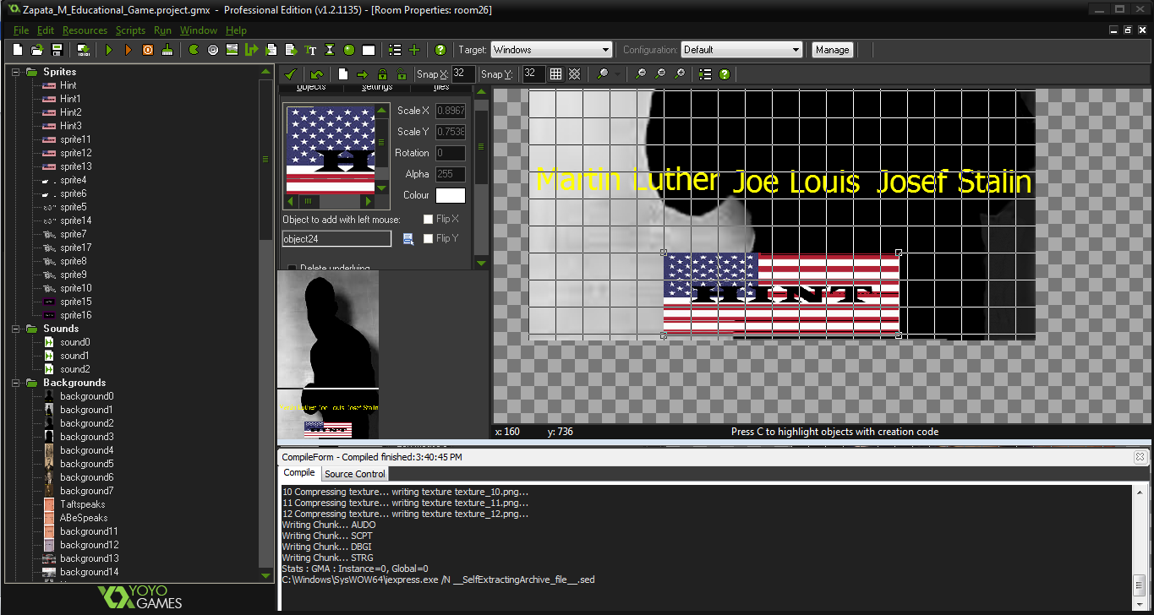Open the Window menu

click(x=198, y=30)
